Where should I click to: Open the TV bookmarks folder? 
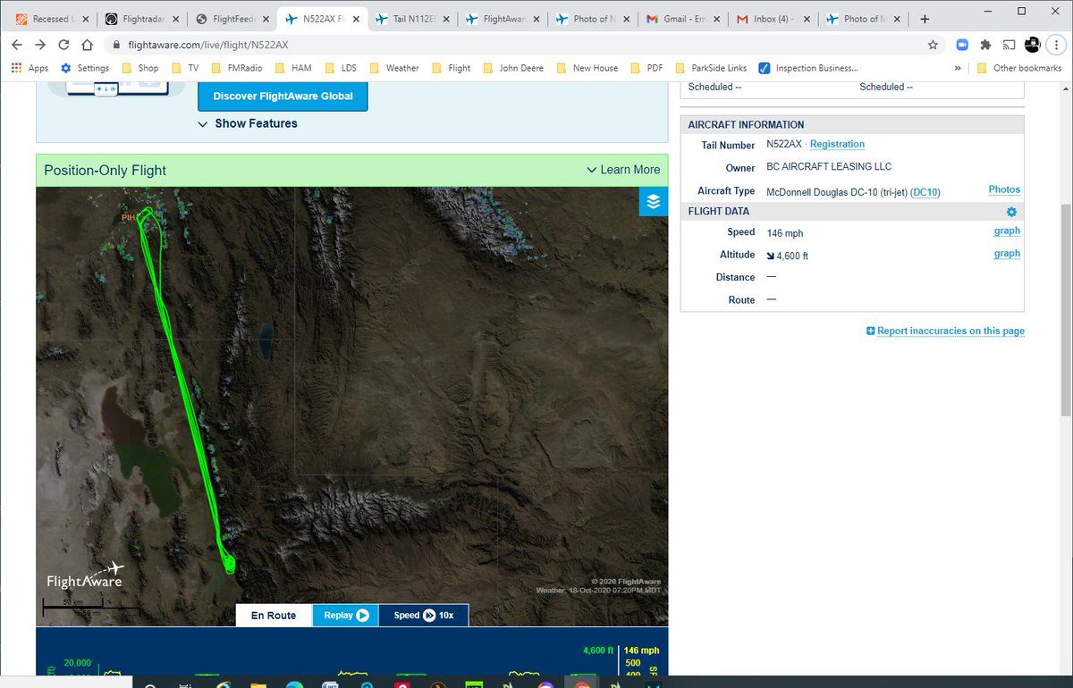[x=184, y=68]
